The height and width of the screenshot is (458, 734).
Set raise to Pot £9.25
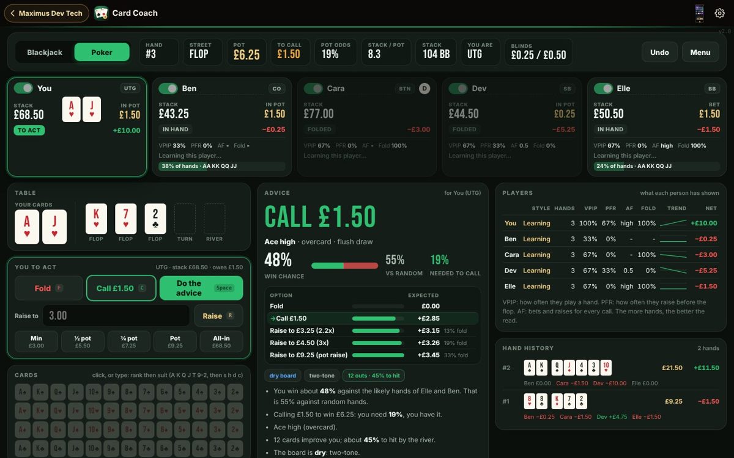175,341
